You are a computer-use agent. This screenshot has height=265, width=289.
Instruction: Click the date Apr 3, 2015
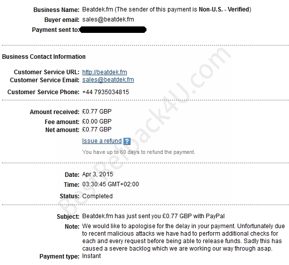coord(98,174)
